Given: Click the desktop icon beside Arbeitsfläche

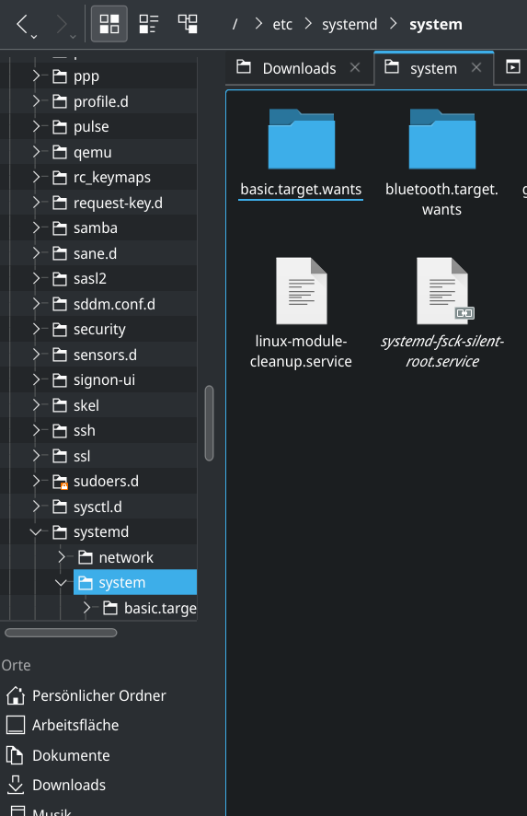Looking at the screenshot, I should point(16,726).
